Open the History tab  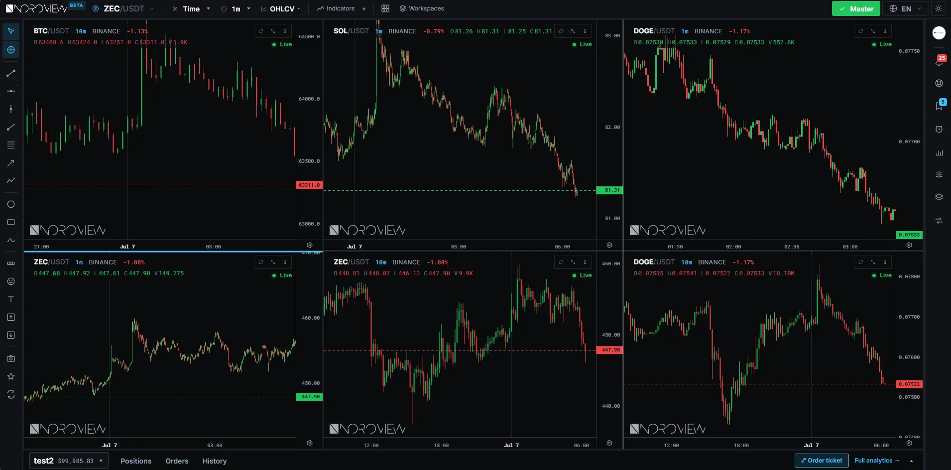[215, 461]
